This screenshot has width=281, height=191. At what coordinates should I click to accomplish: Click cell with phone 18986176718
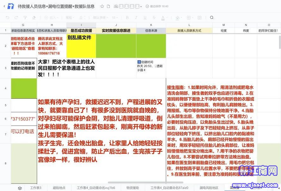tap(52, 46)
